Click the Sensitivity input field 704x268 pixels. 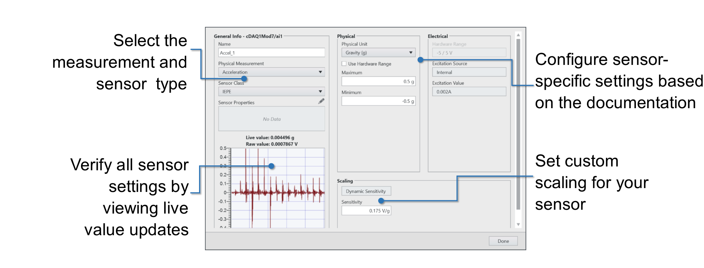click(x=366, y=211)
